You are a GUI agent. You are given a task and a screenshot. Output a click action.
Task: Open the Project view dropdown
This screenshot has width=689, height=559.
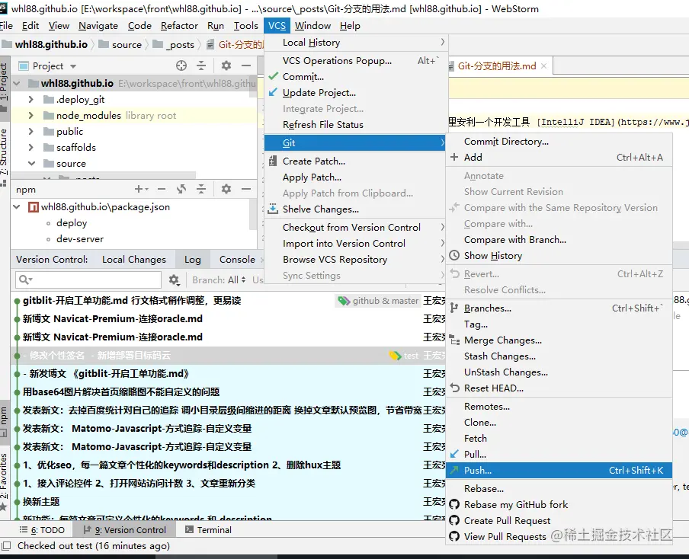73,65
